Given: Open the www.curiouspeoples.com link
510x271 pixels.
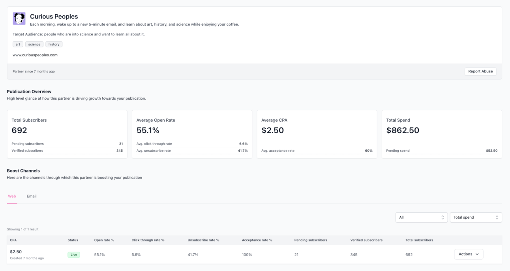Looking at the screenshot, I should click(35, 55).
